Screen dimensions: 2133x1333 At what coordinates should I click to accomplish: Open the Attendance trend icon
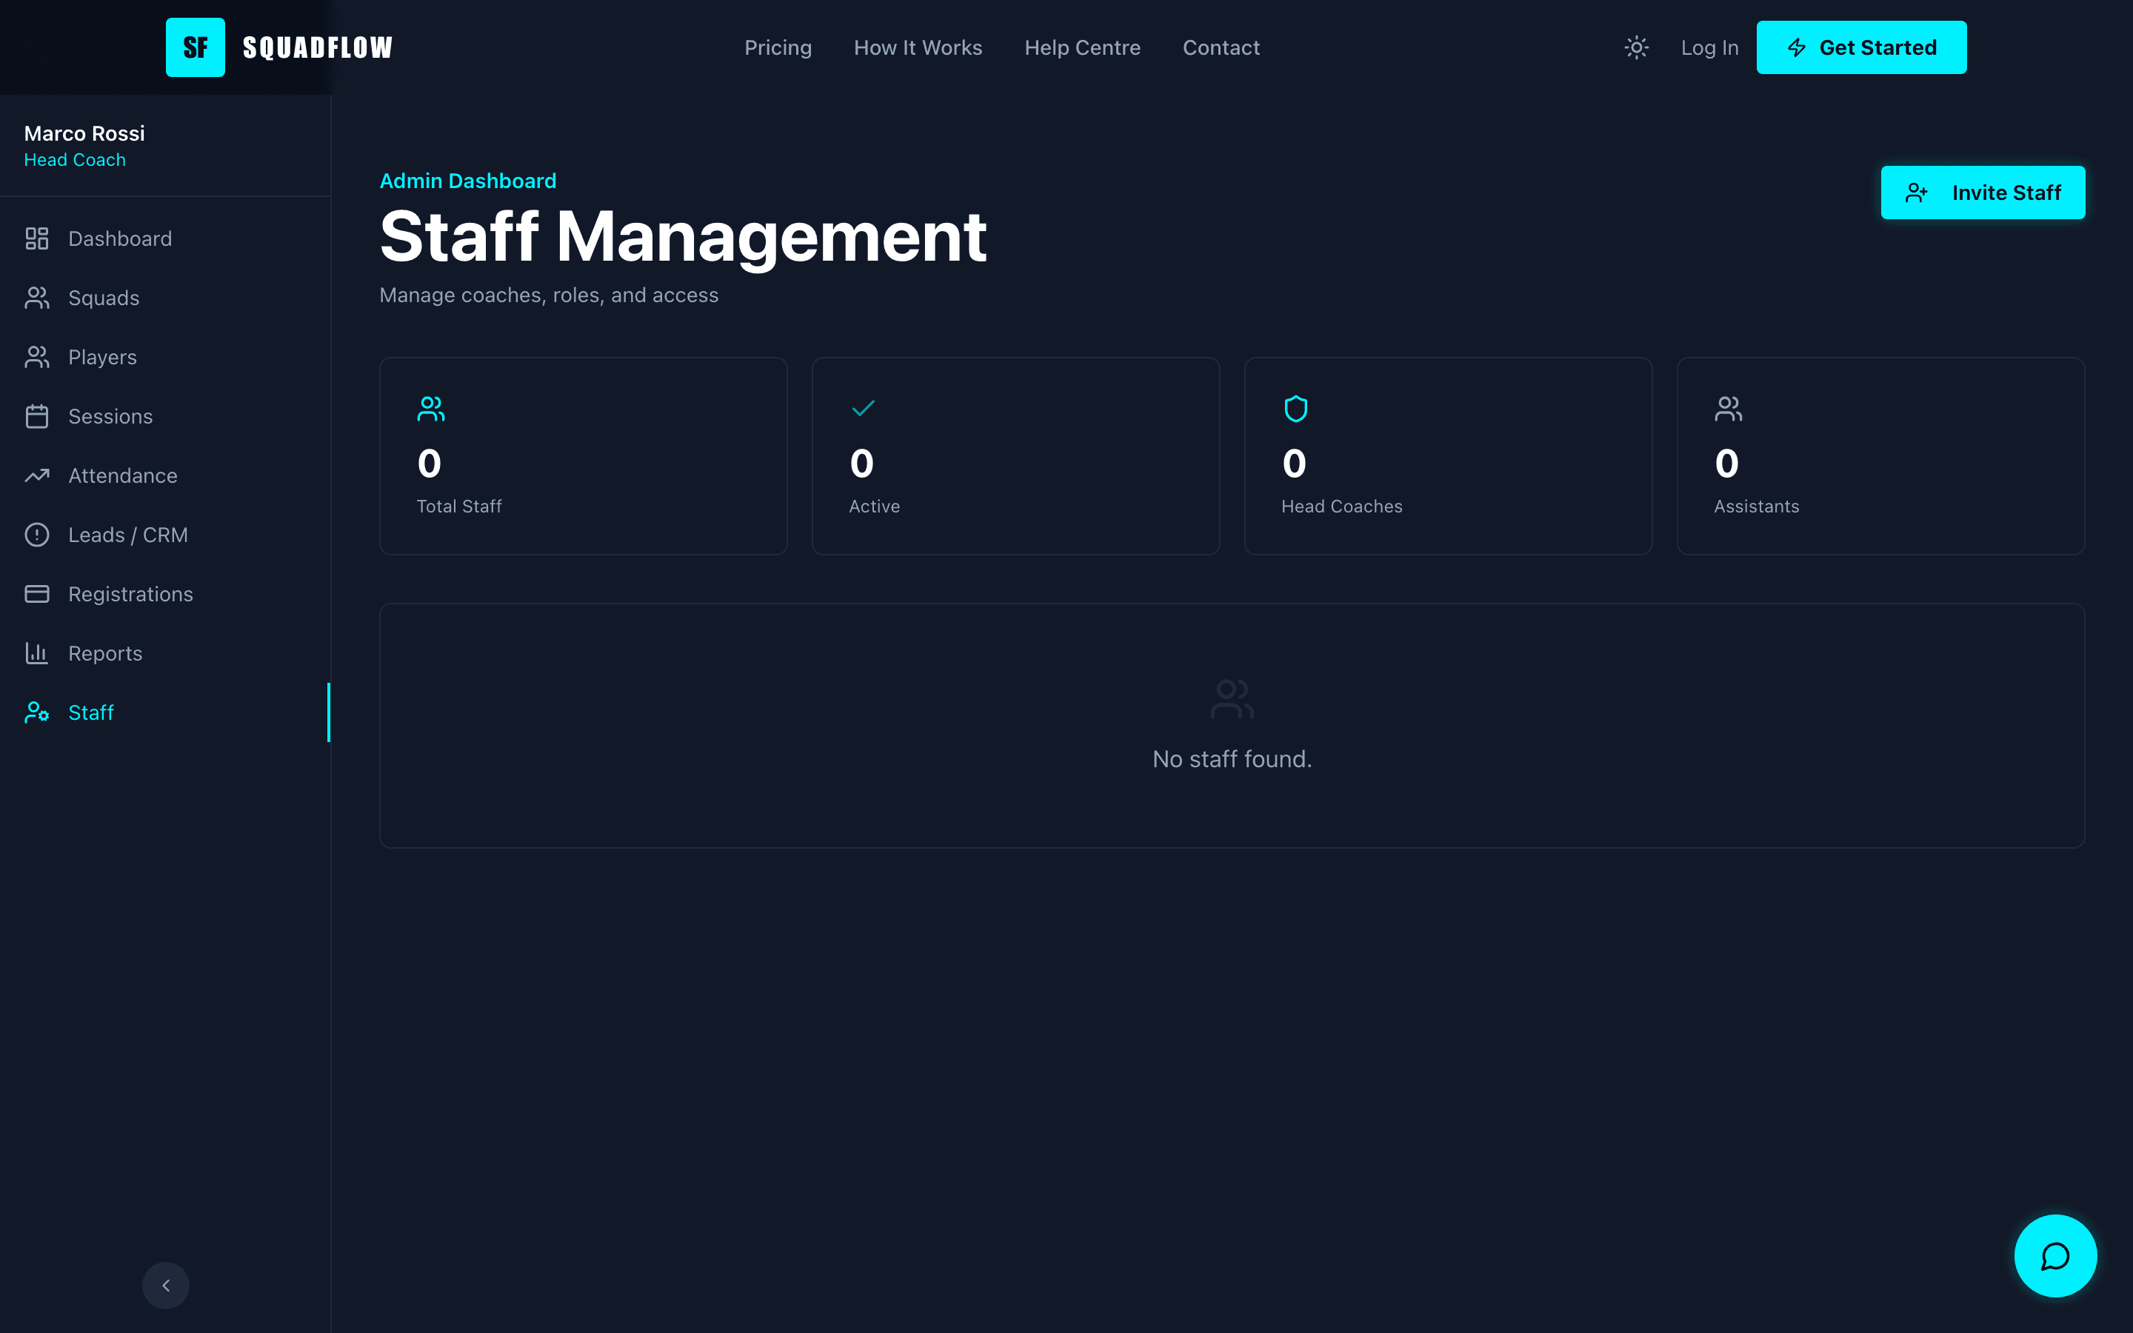tap(37, 475)
